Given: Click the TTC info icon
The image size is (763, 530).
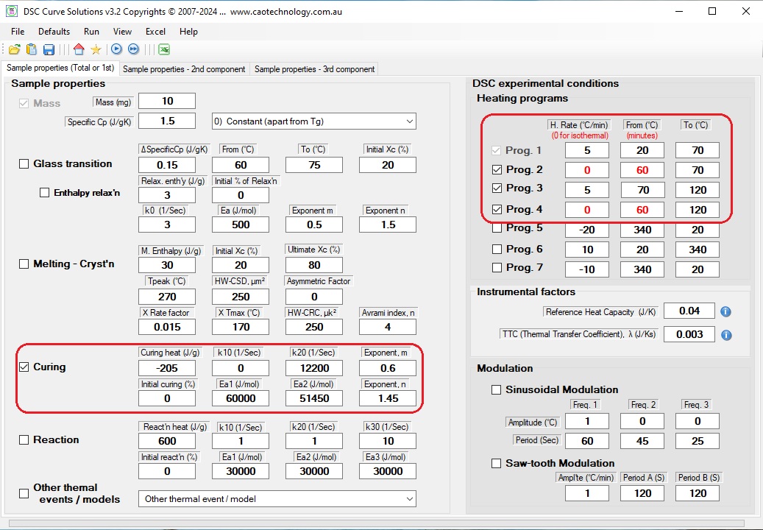Looking at the screenshot, I should pos(725,334).
